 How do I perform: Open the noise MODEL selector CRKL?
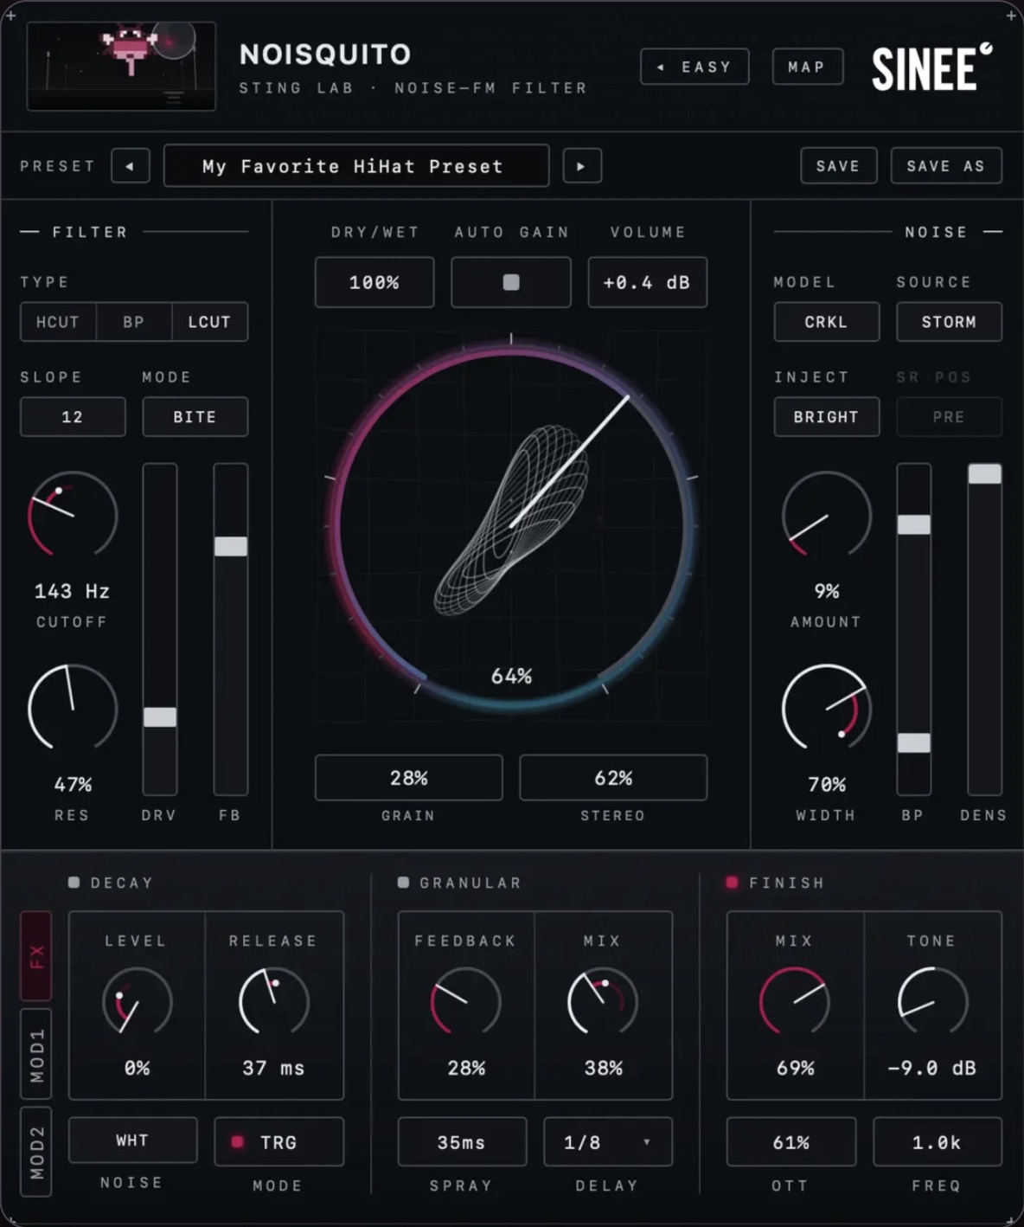click(x=826, y=322)
